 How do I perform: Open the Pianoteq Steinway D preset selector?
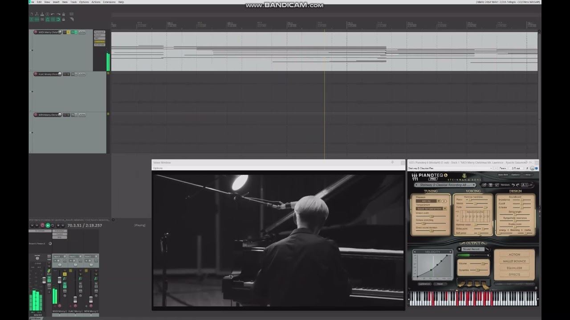(x=445, y=185)
